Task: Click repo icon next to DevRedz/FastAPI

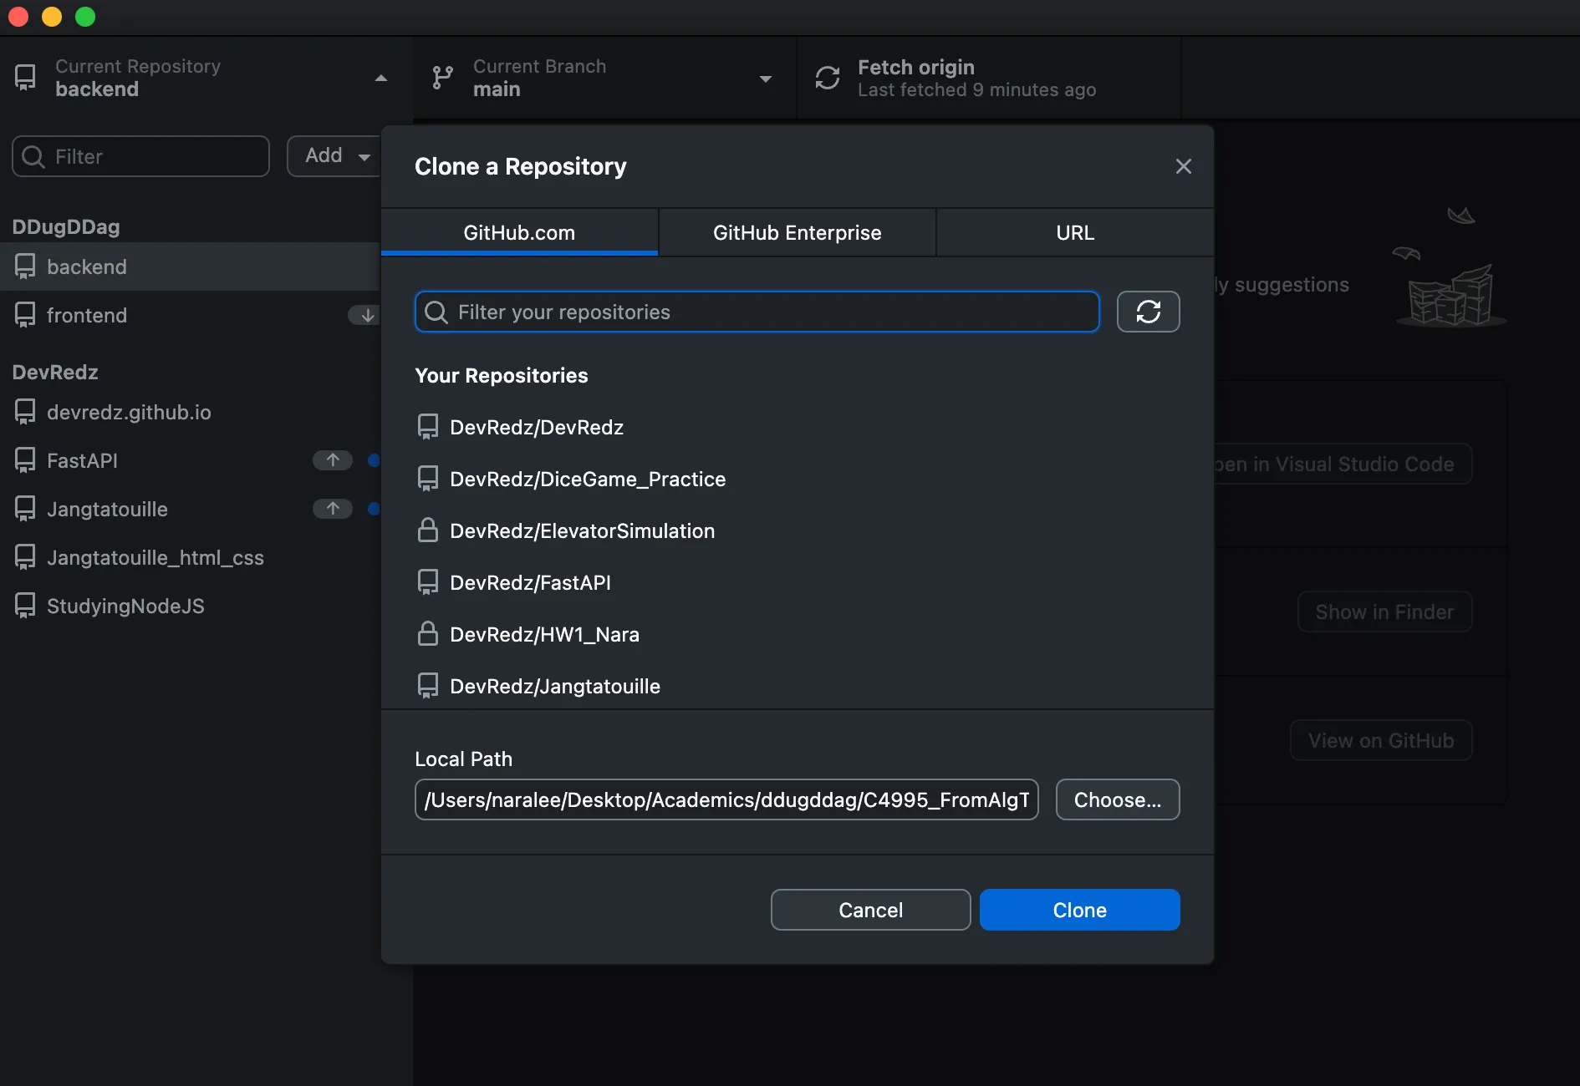Action: click(x=428, y=582)
